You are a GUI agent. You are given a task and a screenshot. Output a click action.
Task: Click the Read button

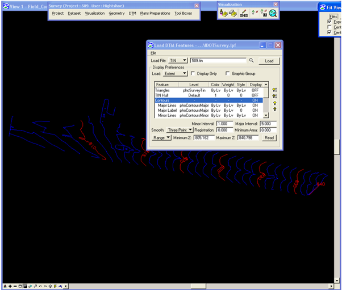tap(269, 138)
